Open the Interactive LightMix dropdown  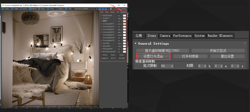point(85,9)
